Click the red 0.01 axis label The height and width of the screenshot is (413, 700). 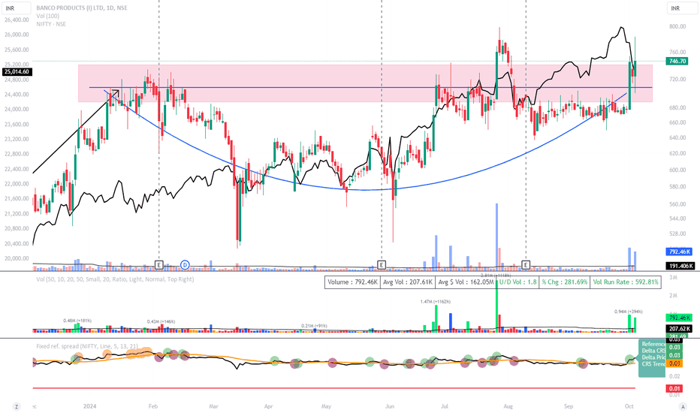674,388
